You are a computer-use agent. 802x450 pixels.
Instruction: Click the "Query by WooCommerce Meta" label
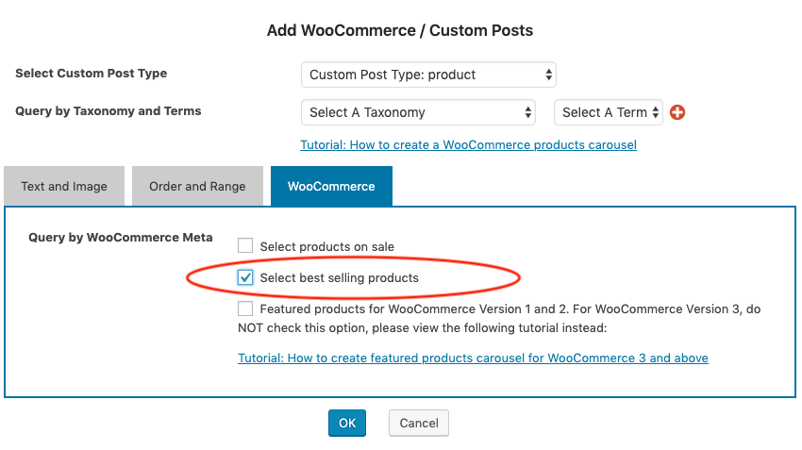(121, 238)
